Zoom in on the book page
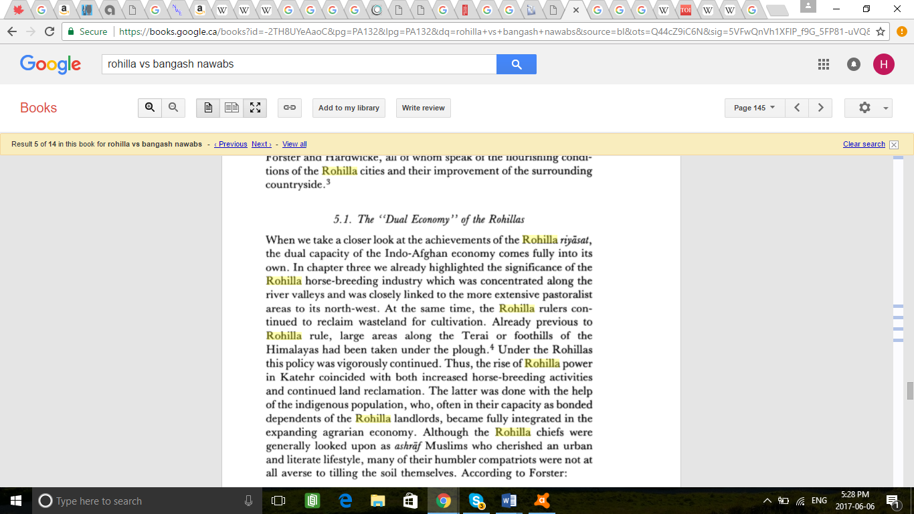 pyautogui.click(x=150, y=108)
